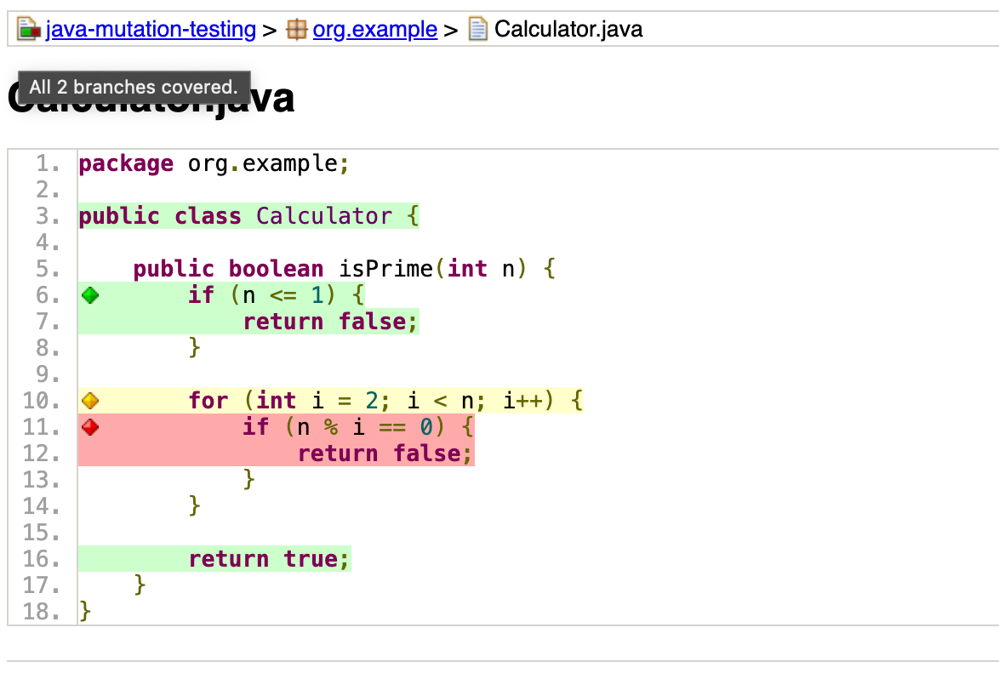The image size is (999, 696).
Task: Click the green highlighted class declaration line
Action: [x=247, y=215]
